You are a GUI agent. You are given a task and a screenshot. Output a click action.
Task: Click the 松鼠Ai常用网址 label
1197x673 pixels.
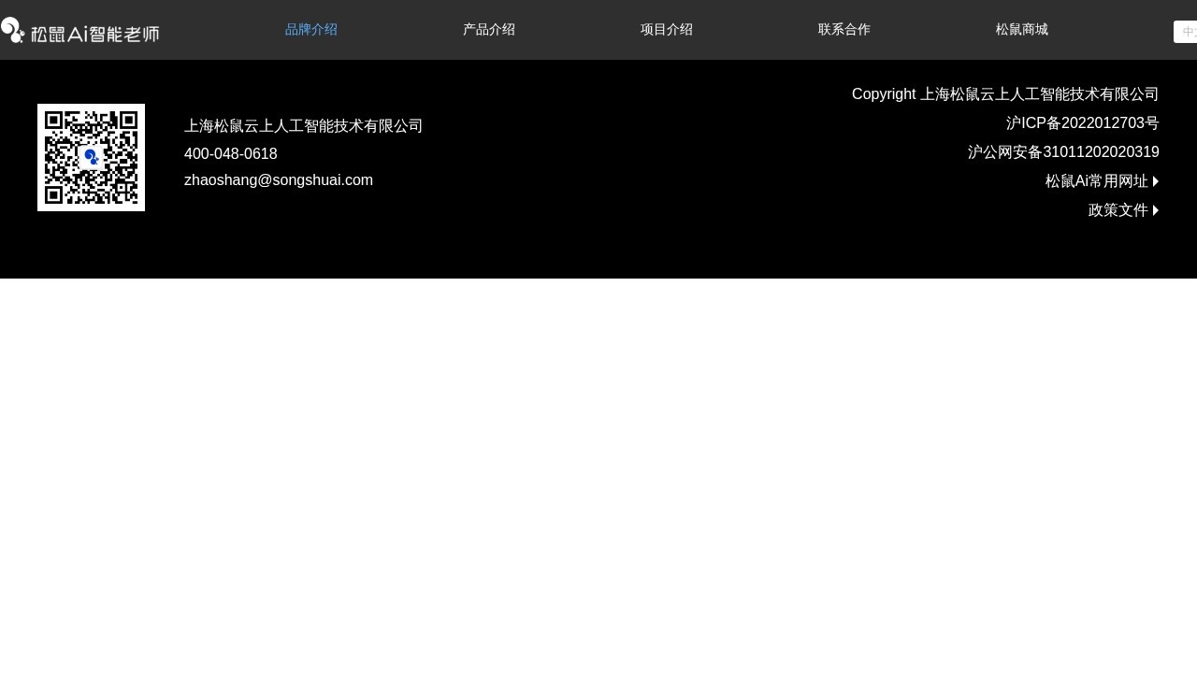click(x=1096, y=181)
